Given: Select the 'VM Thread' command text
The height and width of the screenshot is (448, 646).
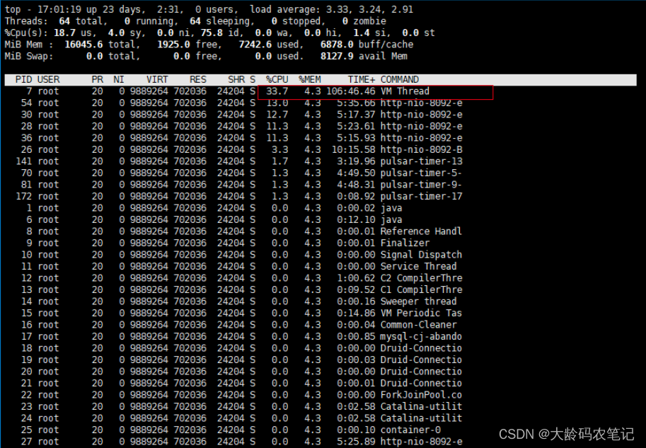Looking at the screenshot, I should click(x=405, y=91).
